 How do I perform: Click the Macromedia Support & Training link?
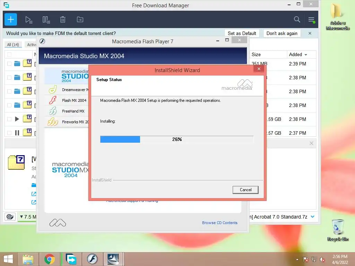click(x=132, y=201)
